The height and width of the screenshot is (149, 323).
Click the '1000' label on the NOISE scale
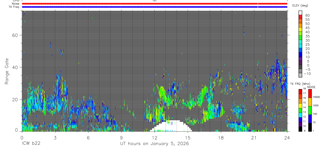316,105
